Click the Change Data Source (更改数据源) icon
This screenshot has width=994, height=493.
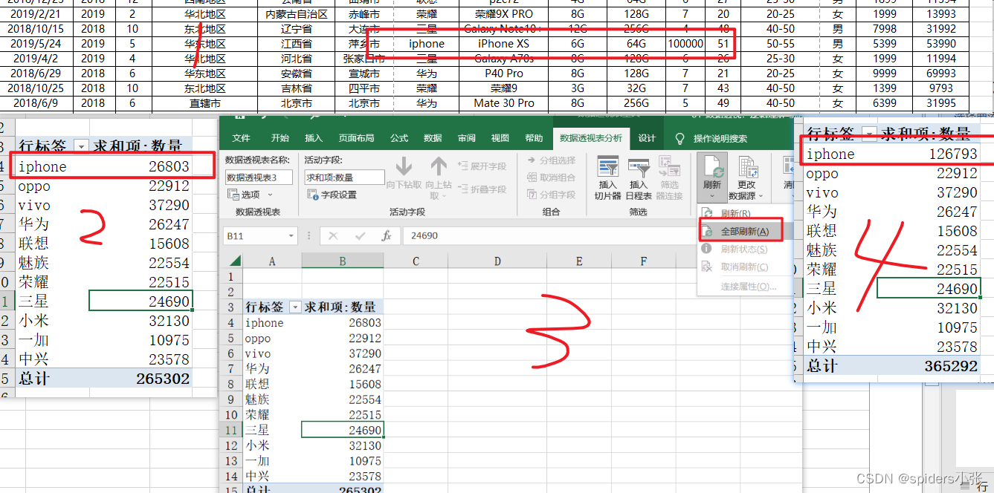(x=746, y=167)
